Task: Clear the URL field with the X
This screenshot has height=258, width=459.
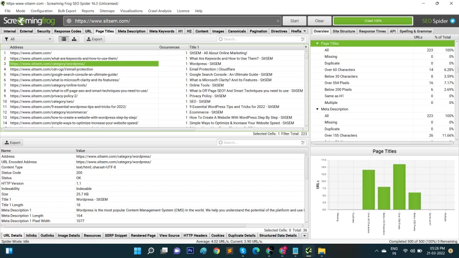Action: click(278, 21)
